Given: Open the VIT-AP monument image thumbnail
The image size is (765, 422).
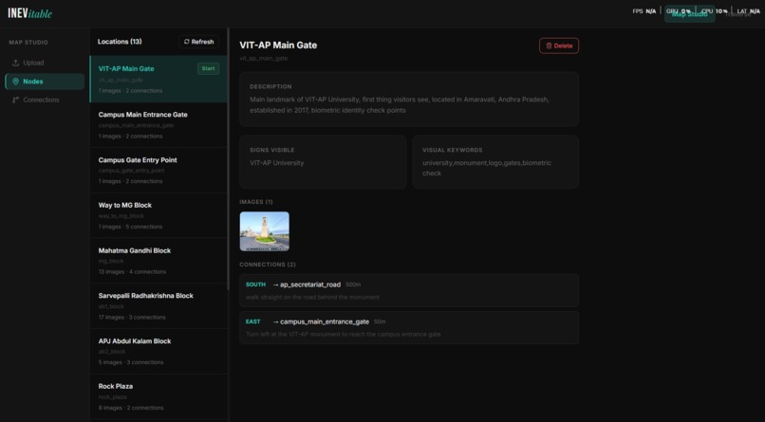Looking at the screenshot, I should pyautogui.click(x=265, y=231).
